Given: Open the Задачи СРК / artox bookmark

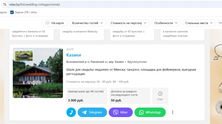Looking at the screenshot, I should 23,12.
